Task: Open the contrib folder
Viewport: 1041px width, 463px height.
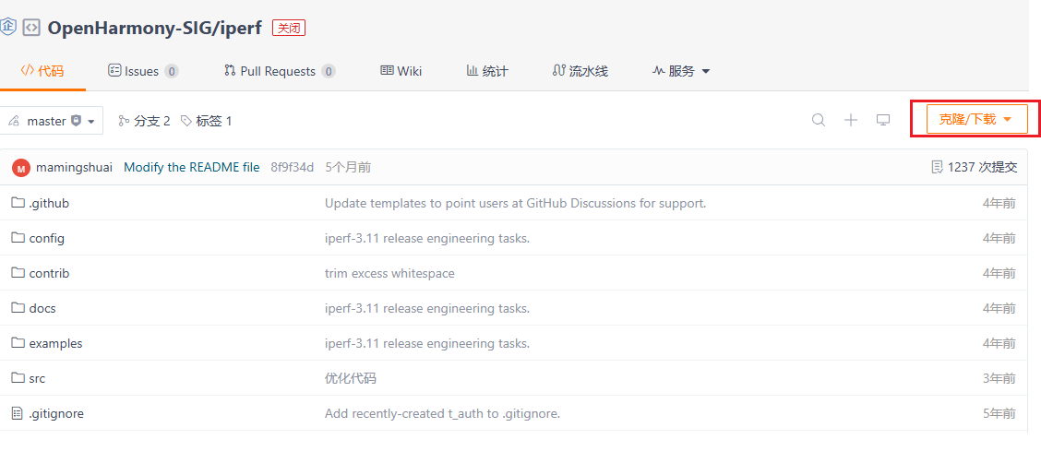Action: [x=49, y=273]
